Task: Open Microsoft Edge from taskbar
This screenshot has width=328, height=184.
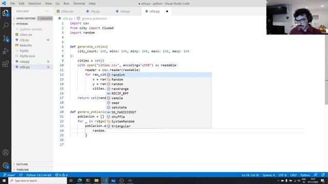Action: 80,180
